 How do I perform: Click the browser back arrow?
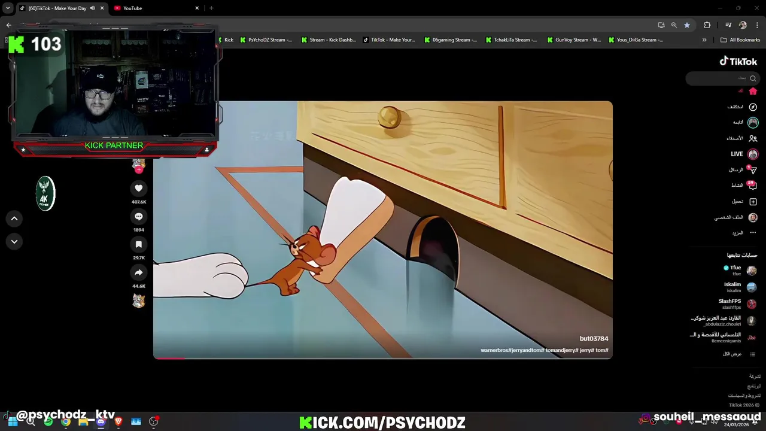(x=8, y=25)
